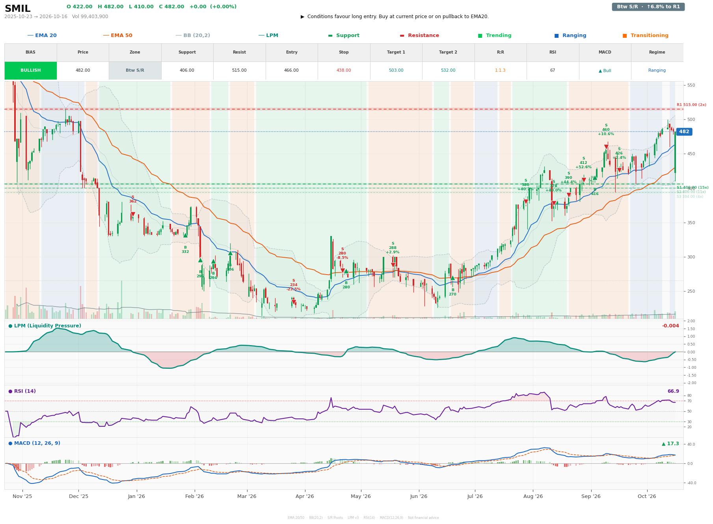The image size is (713, 524).
Task: Click the buy marker labeled B 416
Action: pyautogui.click(x=595, y=178)
